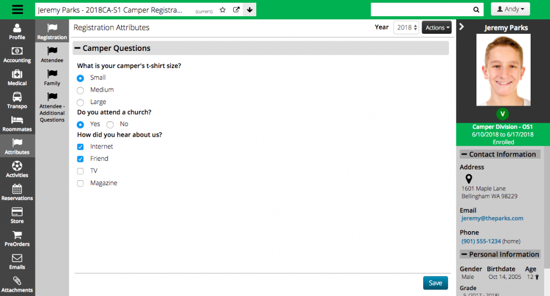Click the Save button

point(435,283)
